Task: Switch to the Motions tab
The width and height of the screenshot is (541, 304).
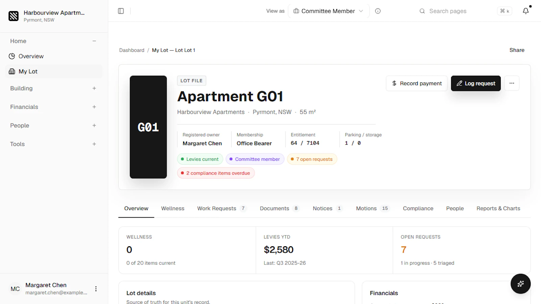Action: point(373,208)
